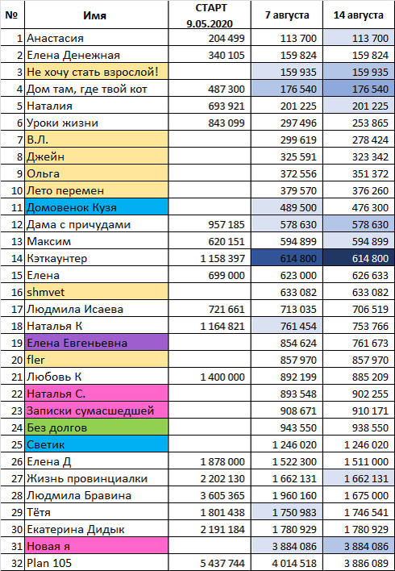Viewport: 395px width, 571px height.
Task: Click the cell 'Елена Денежная'
Action: 96,55
